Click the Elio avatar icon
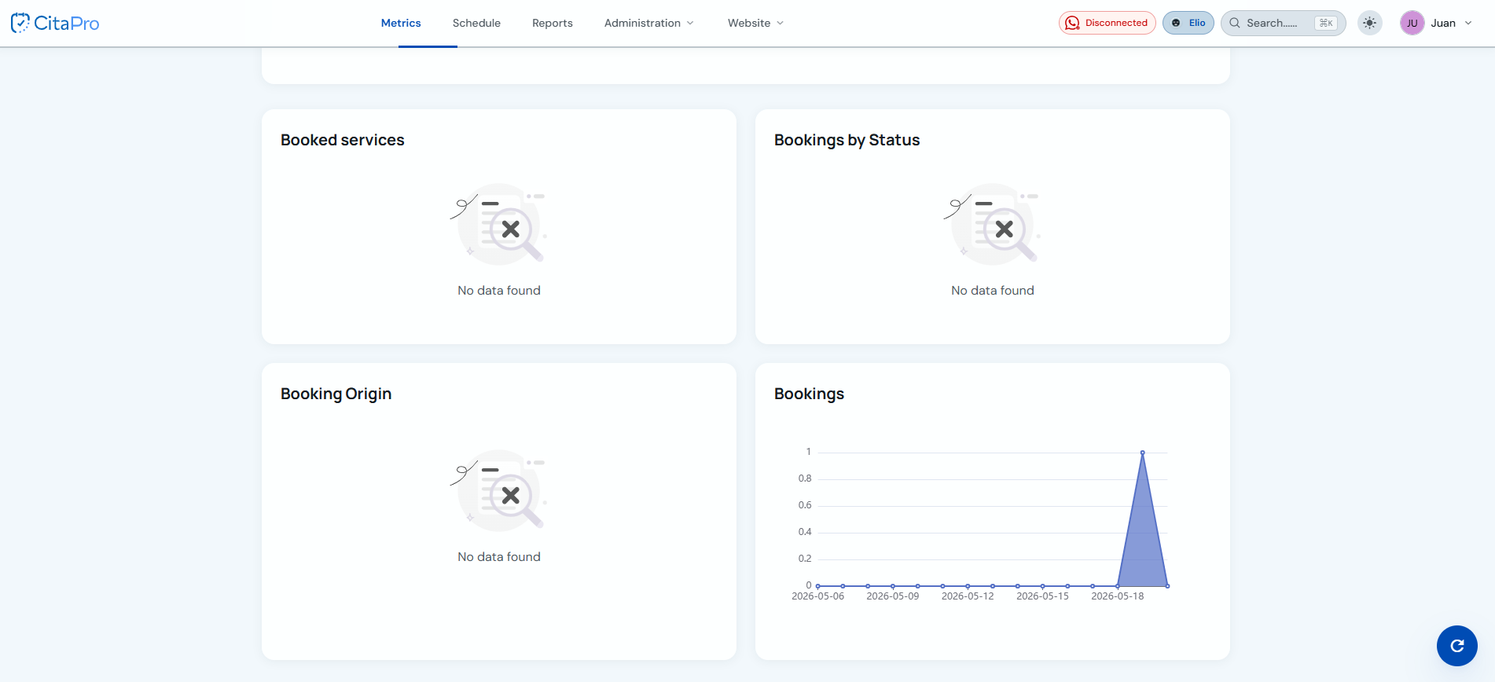 coord(1176,23)
